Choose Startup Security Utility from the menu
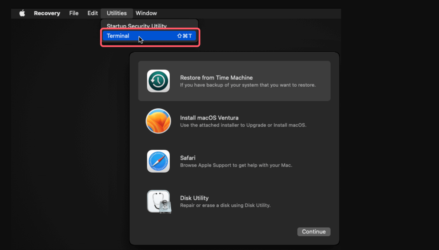 click(x=136, y=26)
